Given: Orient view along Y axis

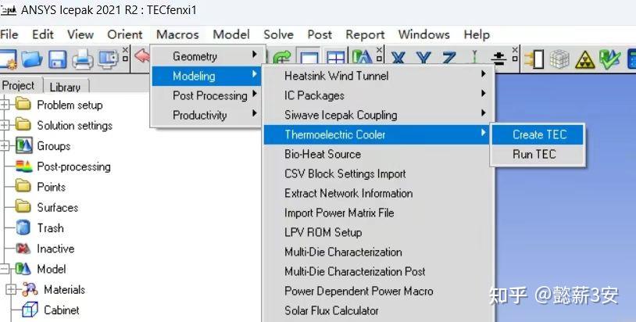Looking at the screenshot, I should click(423, 59).
